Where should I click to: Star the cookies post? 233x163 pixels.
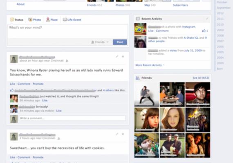[123, 134]
